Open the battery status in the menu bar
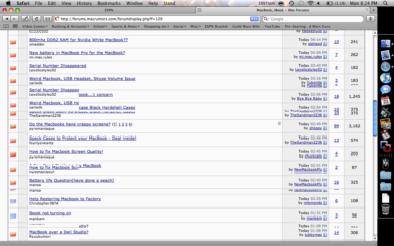Screen dimensions: 394x246 tap(336, 3)
